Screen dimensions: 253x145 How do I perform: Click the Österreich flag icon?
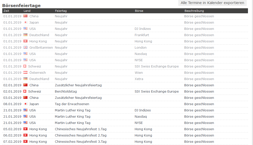pos(25,72)
